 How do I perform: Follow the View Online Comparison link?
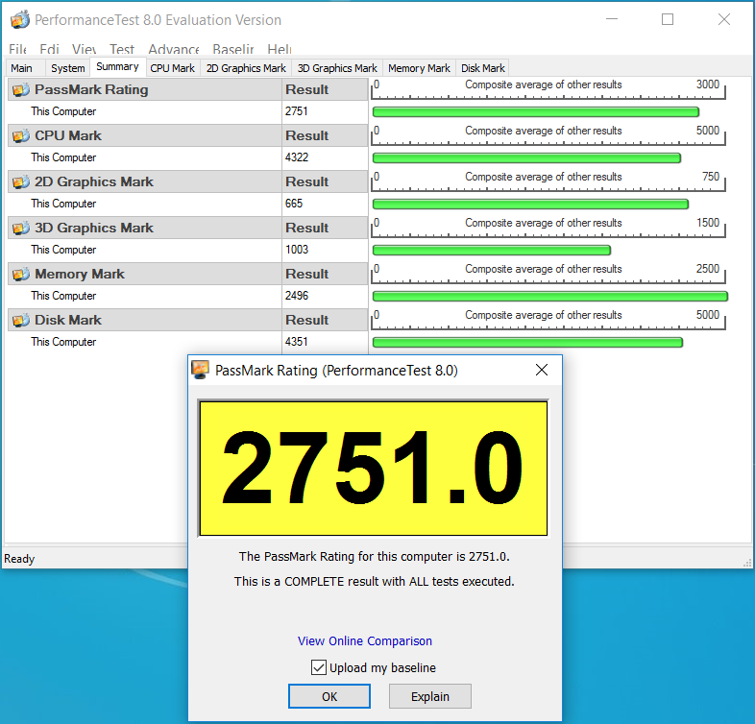point(364,641)
